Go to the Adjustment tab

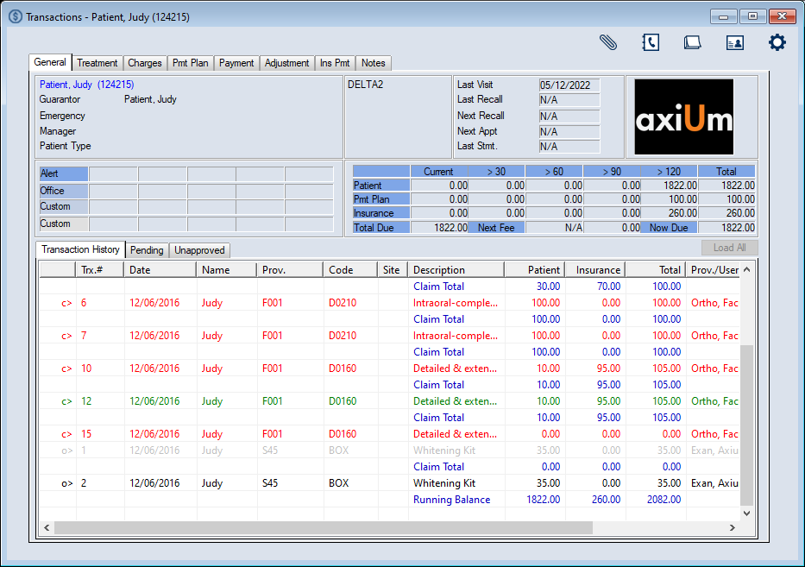[286, 63]
